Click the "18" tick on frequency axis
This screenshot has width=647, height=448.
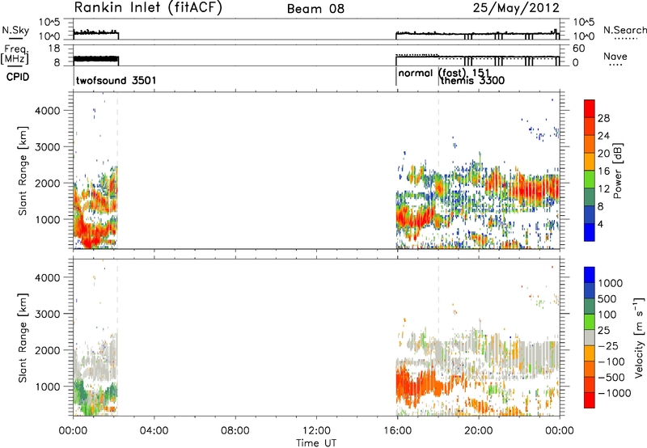tap(54, 49)
